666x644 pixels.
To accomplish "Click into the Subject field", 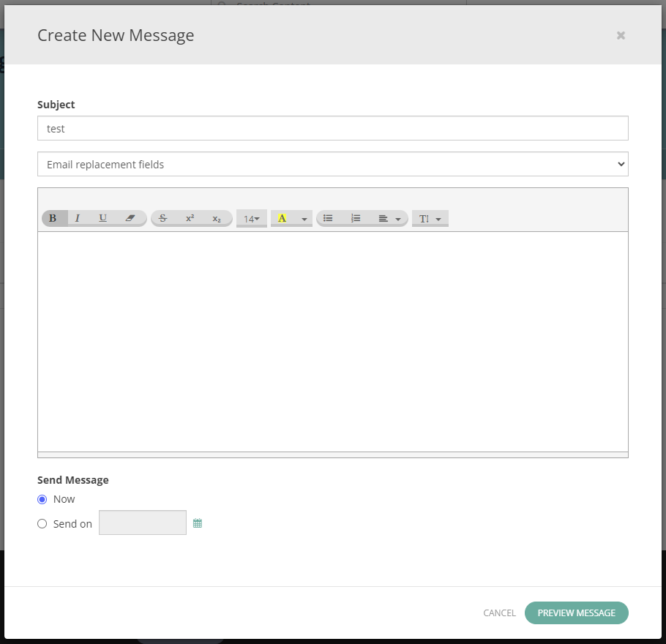I will (332, 128).
